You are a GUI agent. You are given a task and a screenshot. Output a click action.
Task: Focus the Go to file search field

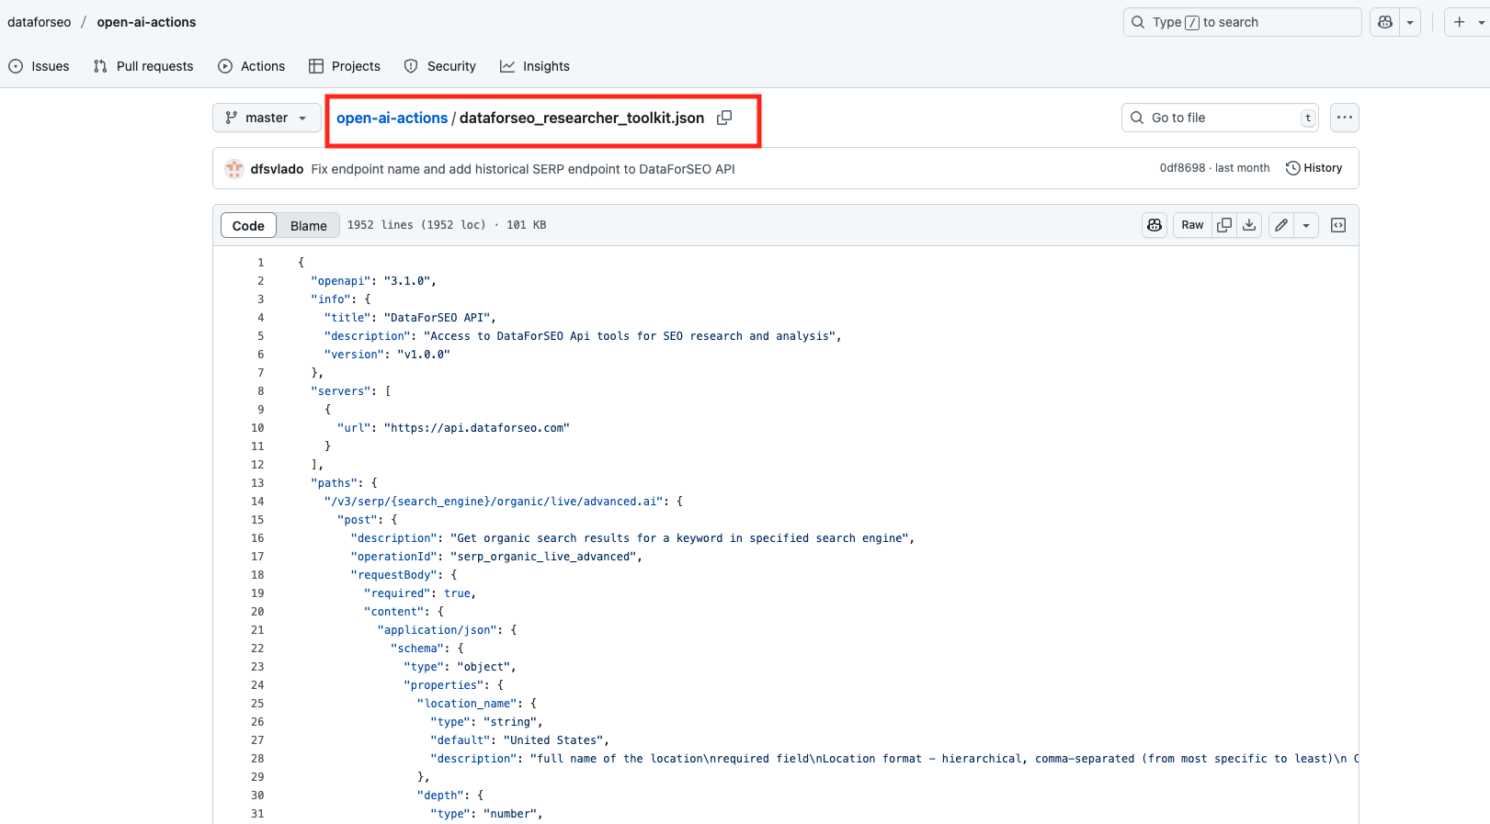1220,118
